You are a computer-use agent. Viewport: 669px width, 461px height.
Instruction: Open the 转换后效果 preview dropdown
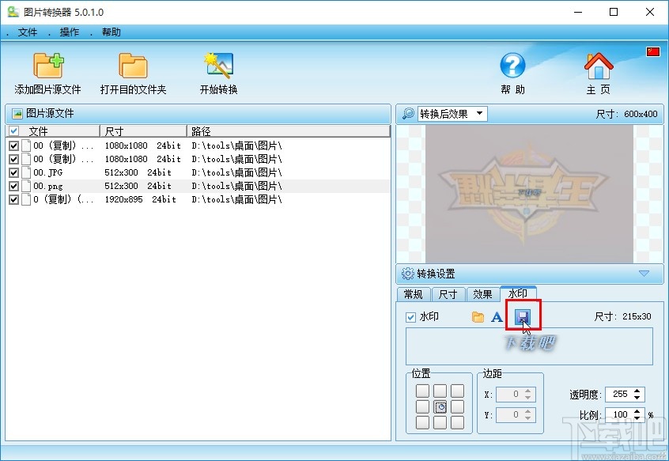(x=479, y=113)
